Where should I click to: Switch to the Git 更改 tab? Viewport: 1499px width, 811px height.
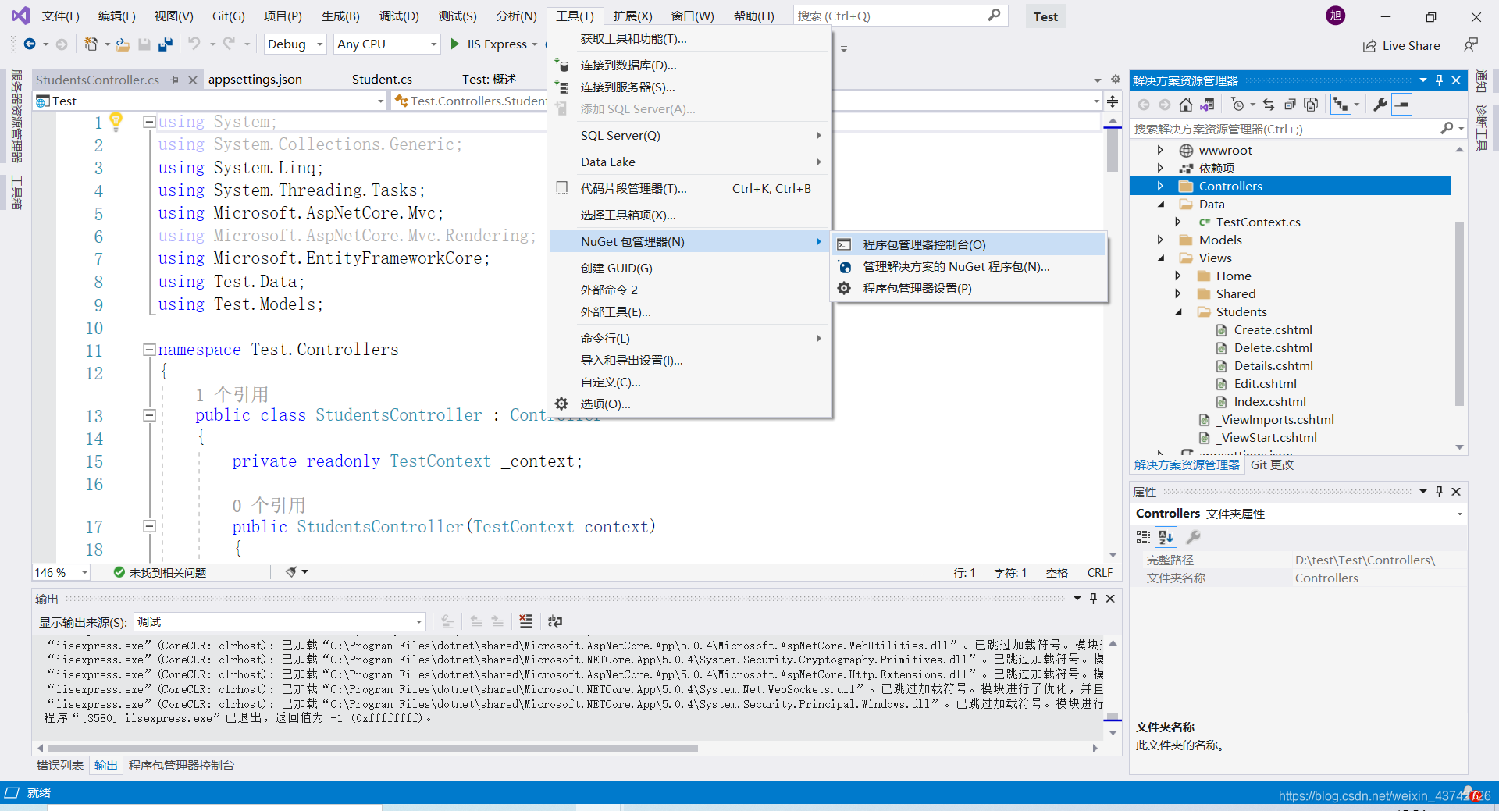point(1272,464)
